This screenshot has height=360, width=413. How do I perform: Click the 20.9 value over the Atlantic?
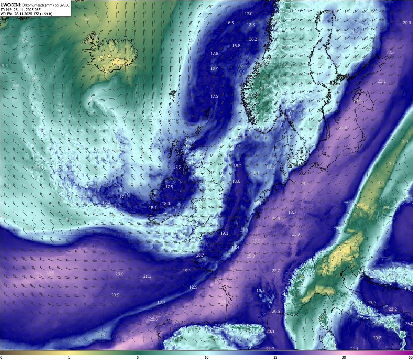point(115,295)
